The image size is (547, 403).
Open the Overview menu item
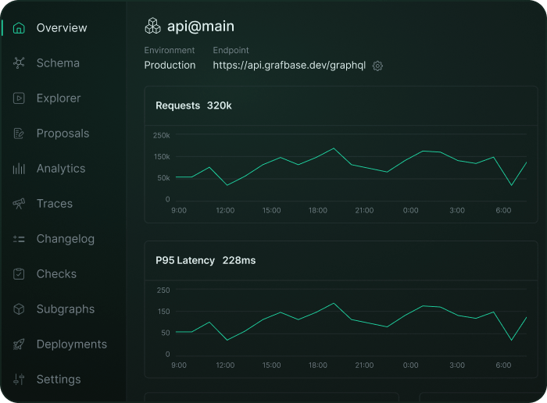pyautogui.click(x=62, y=28)
